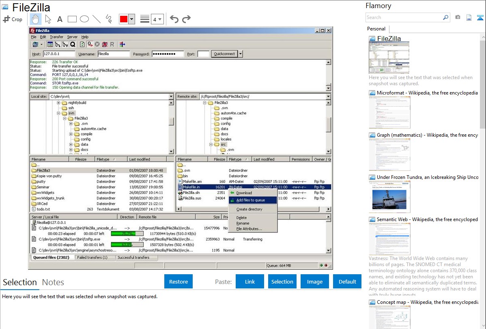Click the camera capture icon
Viewport: 486px width, 329px height.
tap(458, 17)
